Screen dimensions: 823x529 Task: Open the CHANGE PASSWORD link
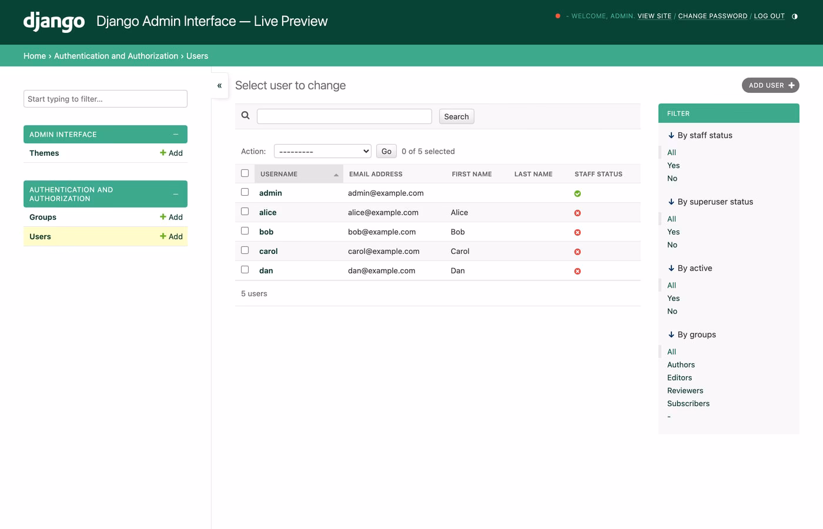point(712,16)
